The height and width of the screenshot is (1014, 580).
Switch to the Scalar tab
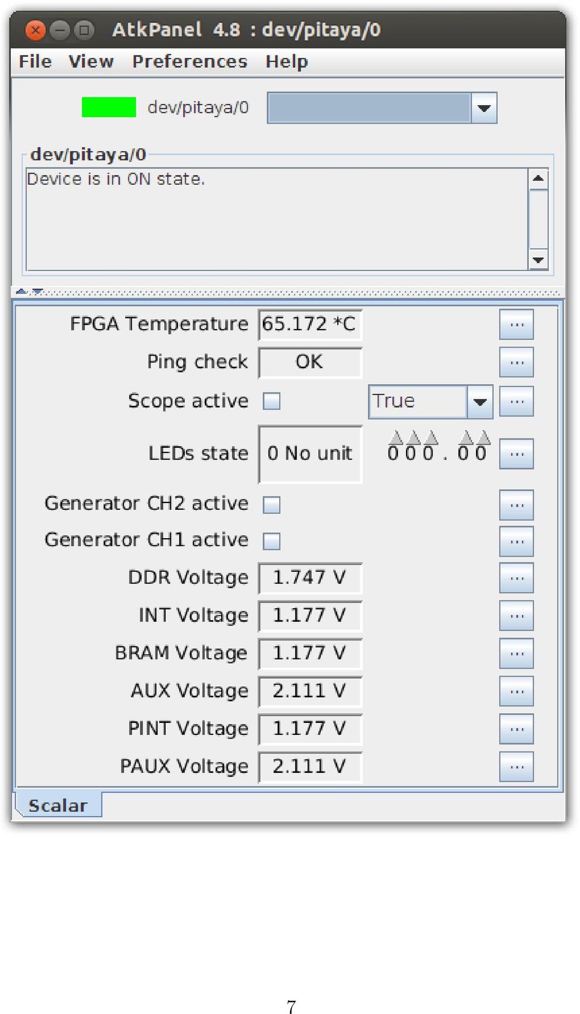tap(58, 805)
